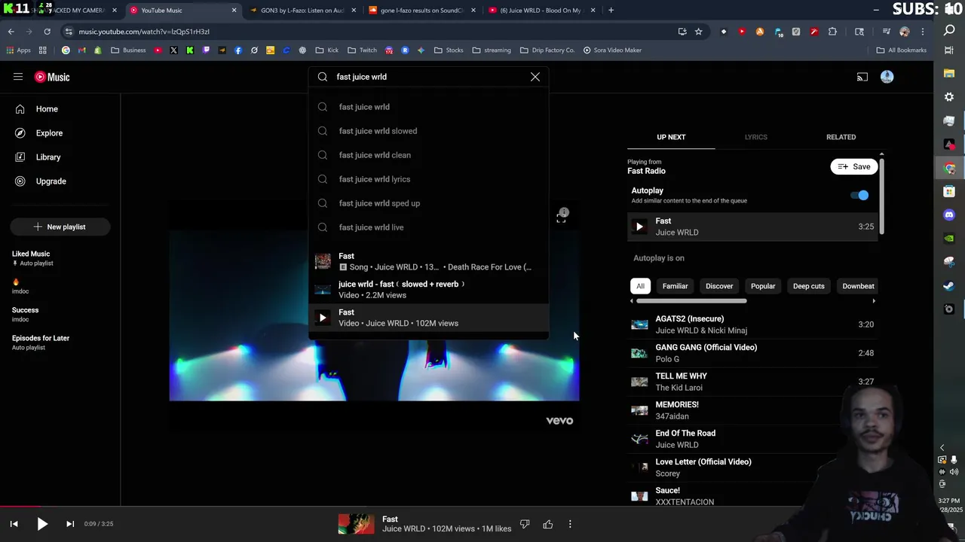
Task: Play AGATS2 (Insecure) from queue
Action: 752,324
